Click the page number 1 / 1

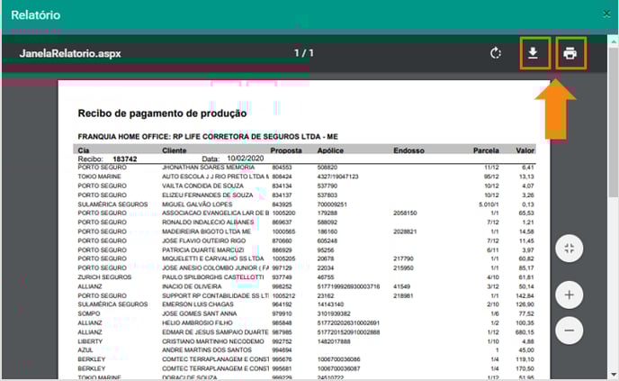click(x=303, y=53)
